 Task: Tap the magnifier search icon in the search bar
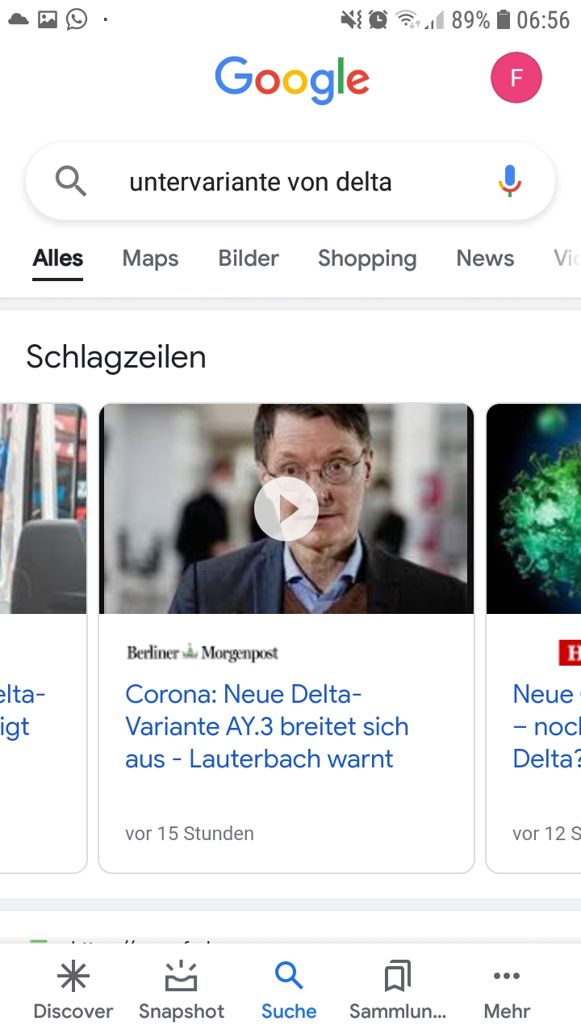click(70, 182)
